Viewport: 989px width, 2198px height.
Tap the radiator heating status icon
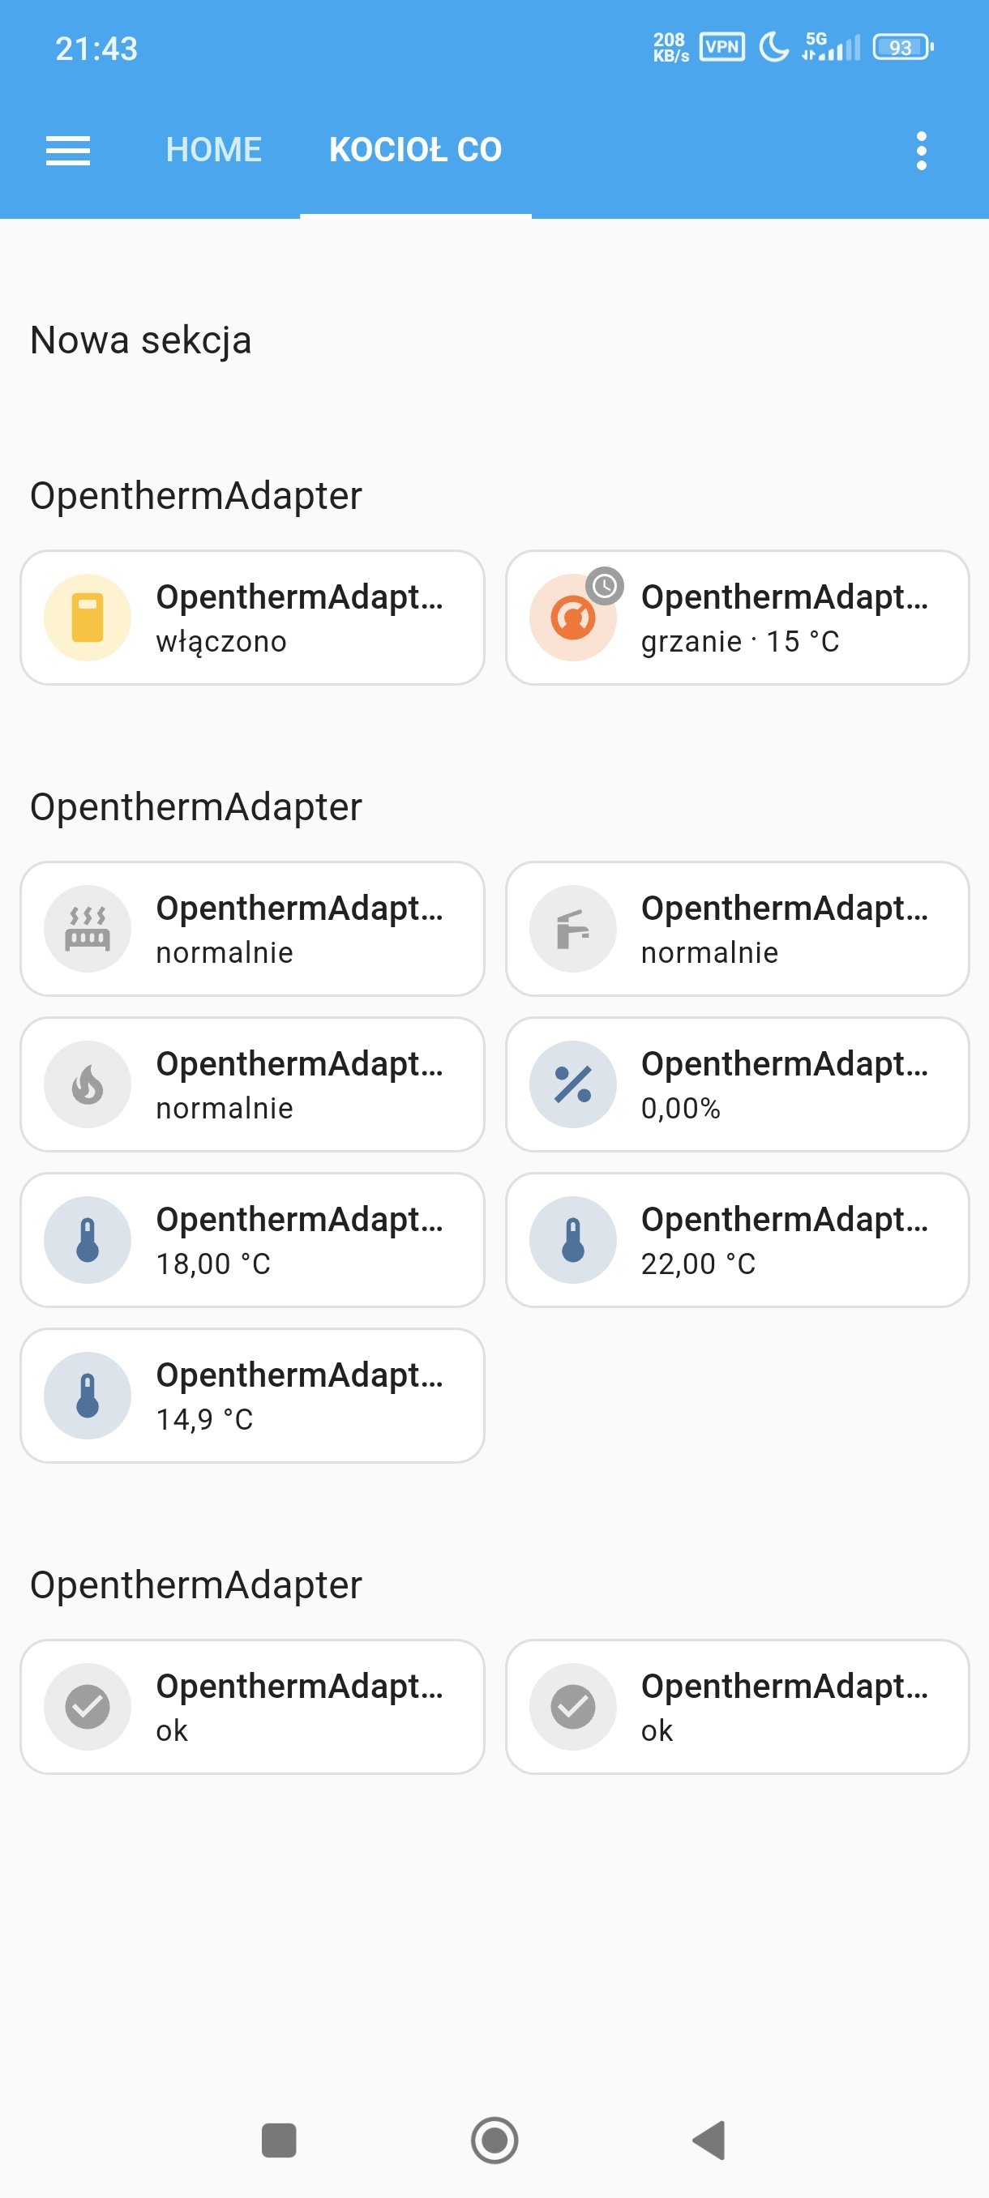(x=87, y=928)
